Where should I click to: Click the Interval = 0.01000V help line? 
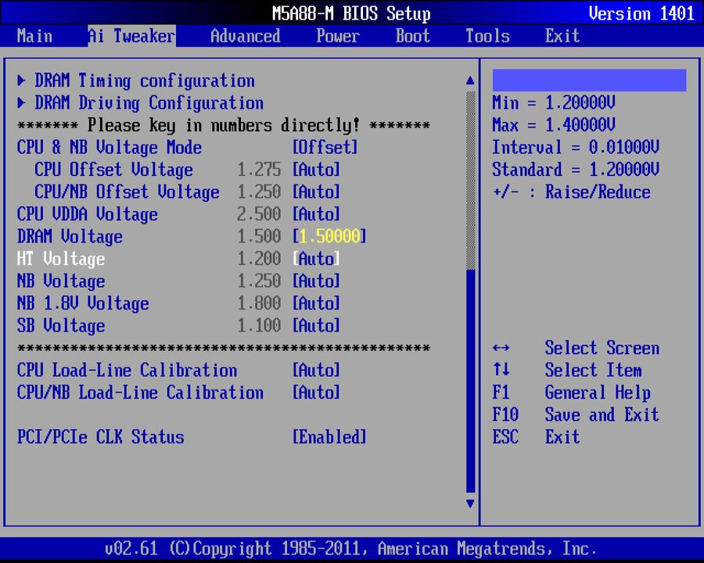(576, 147)
